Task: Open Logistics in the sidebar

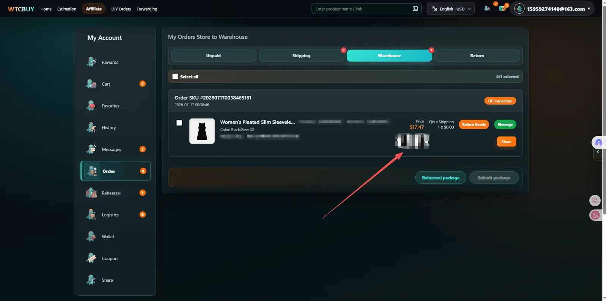Action: 115,215
